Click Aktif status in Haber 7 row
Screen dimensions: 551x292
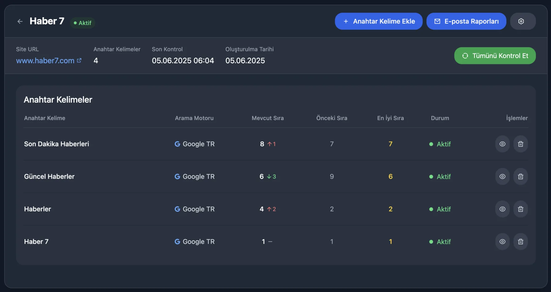click(440, 242)
